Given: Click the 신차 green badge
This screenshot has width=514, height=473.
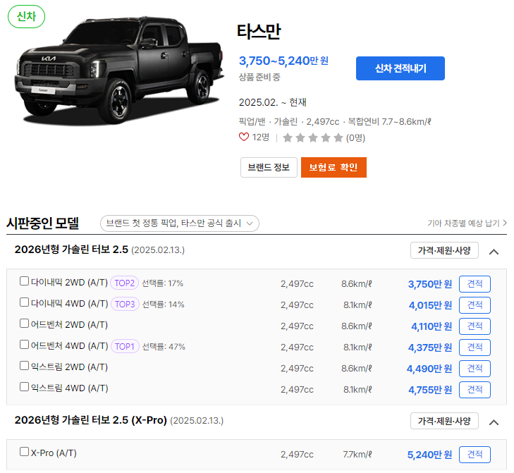Looking at the screenshot, I should coord(26,16).
